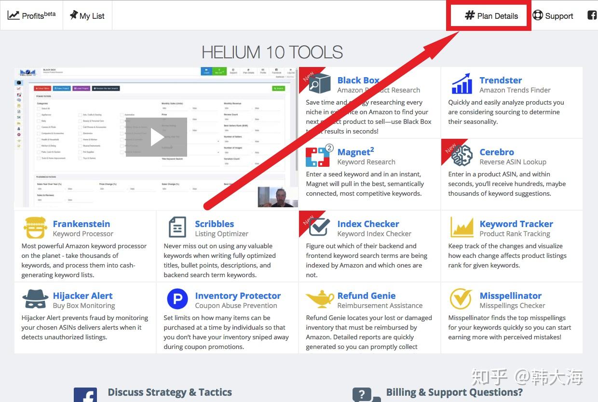
Task: Click the Hijacker Alert masked face icon
Action: (x=35, y=299)
